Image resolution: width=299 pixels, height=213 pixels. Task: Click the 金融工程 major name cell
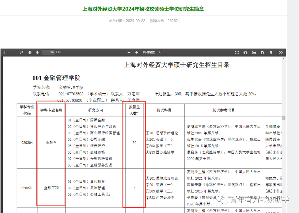[x=51, y=188]
